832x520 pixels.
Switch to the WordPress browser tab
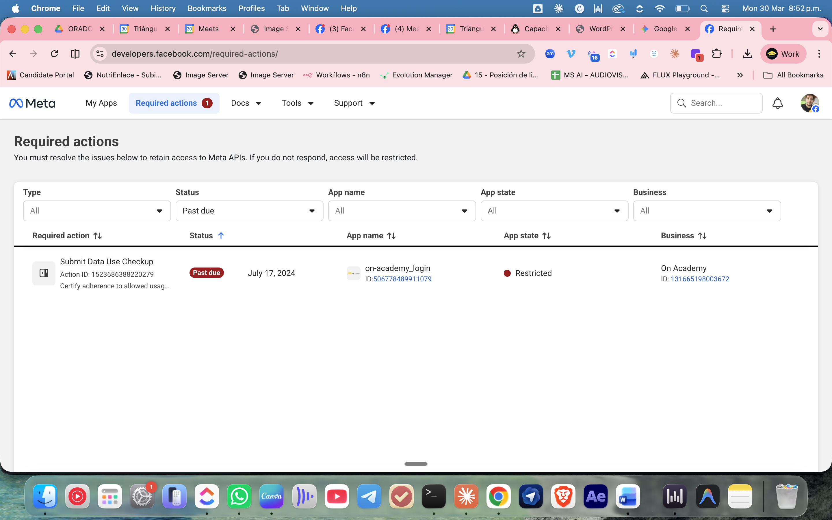[600, 29]
